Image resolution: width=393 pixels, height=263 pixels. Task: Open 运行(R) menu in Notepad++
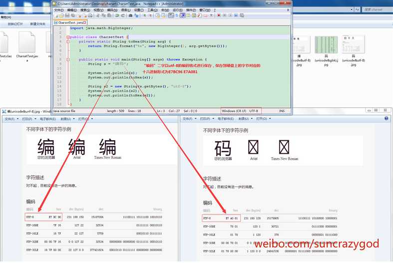pyautogui.click(x=177, y=10)
